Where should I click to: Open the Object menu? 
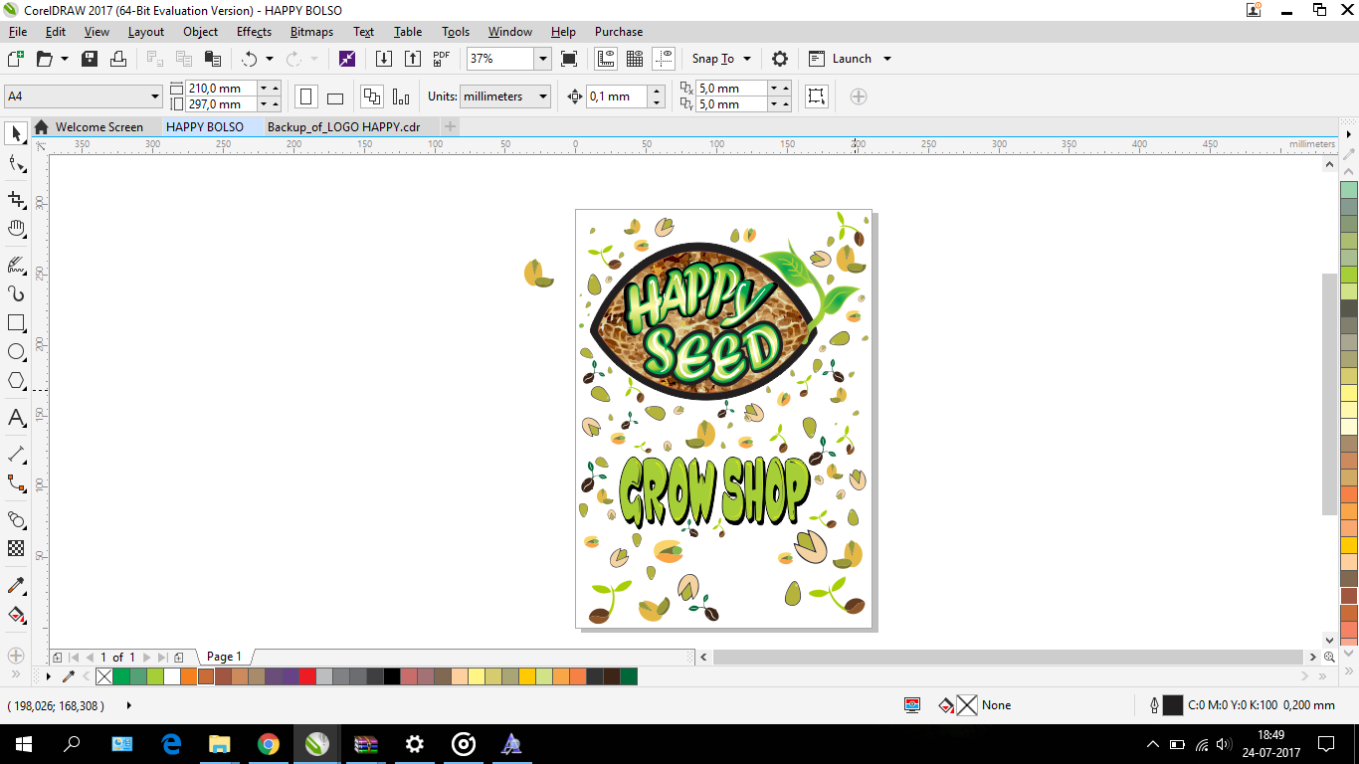(x=200, y=32)
